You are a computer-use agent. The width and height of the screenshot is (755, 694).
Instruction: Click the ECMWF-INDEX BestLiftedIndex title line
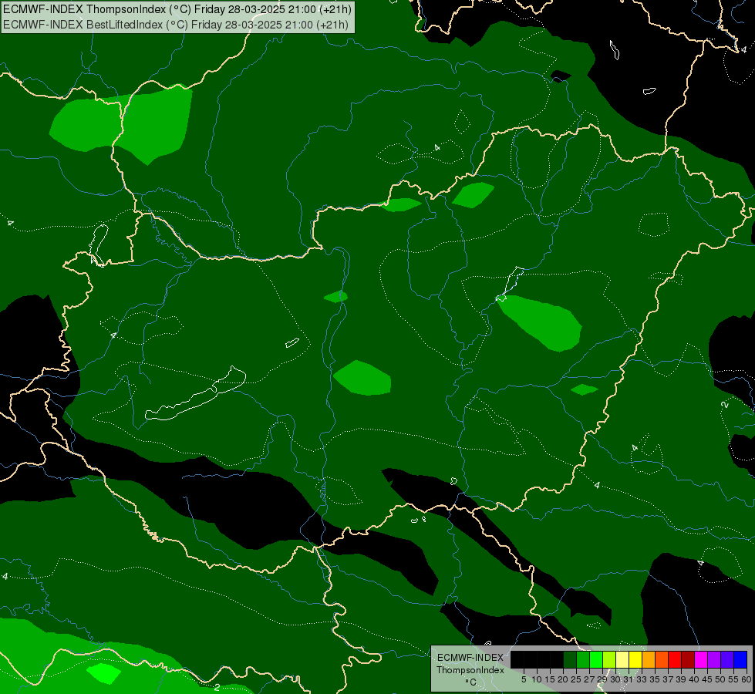[x=176, y=25]
